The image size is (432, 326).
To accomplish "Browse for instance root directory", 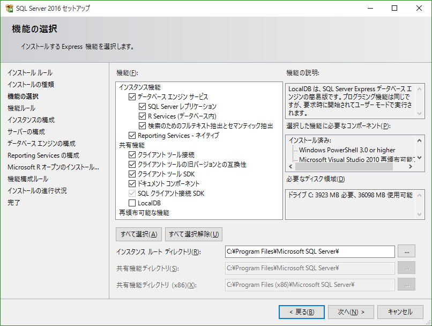I will click(407, 251).
